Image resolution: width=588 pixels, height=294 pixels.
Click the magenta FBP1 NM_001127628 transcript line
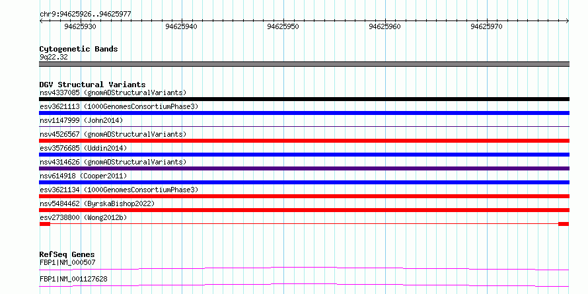pyautogui.click(x=304, y=285)
